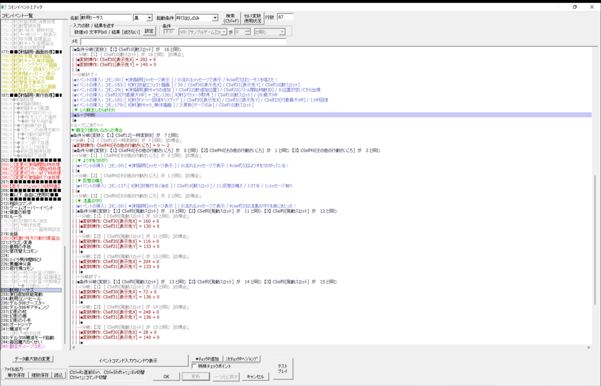Select 240:オートリペア in the list
The height and width of the screenshot is (386, 601).
(16, 324)
